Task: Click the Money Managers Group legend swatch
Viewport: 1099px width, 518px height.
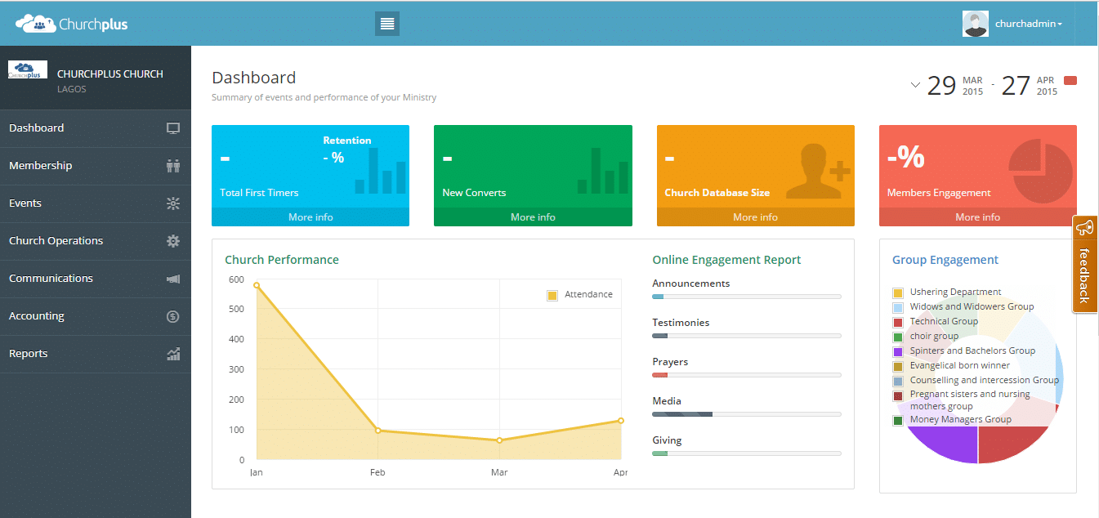Action: coord(898,421)
